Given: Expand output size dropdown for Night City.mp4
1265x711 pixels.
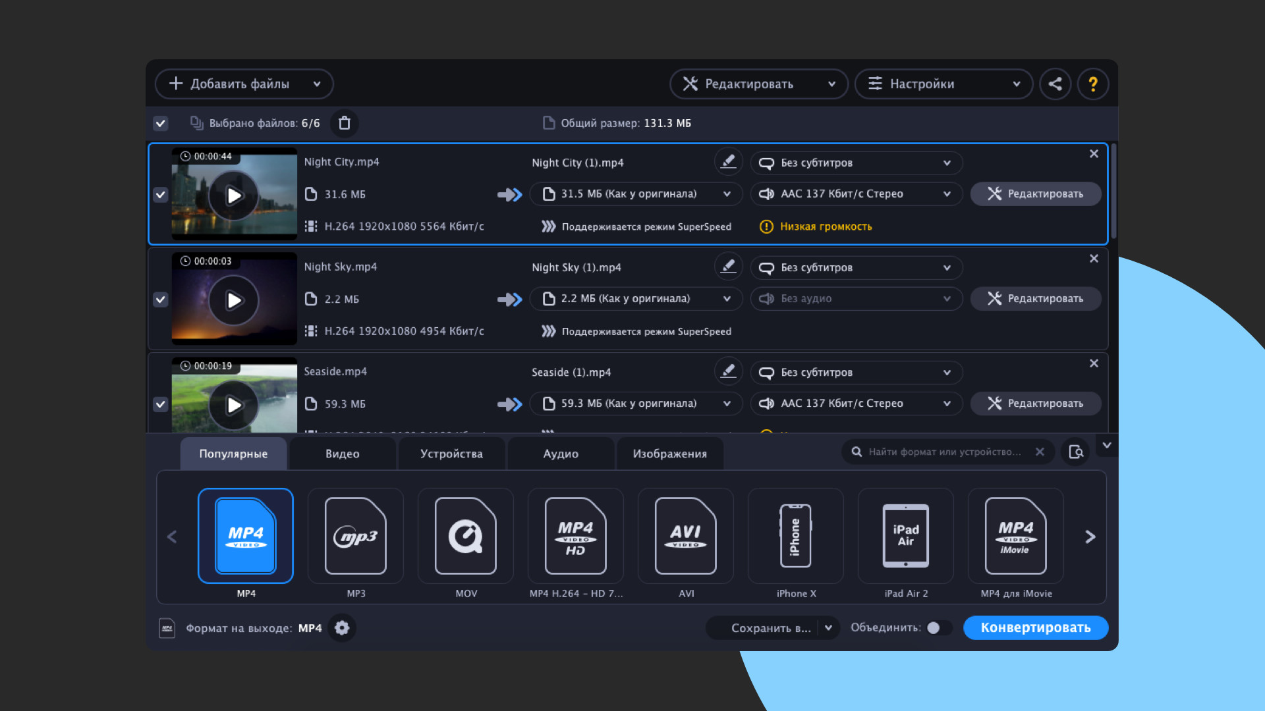Looking at the screenshot, I should click(x=726, y=194).
